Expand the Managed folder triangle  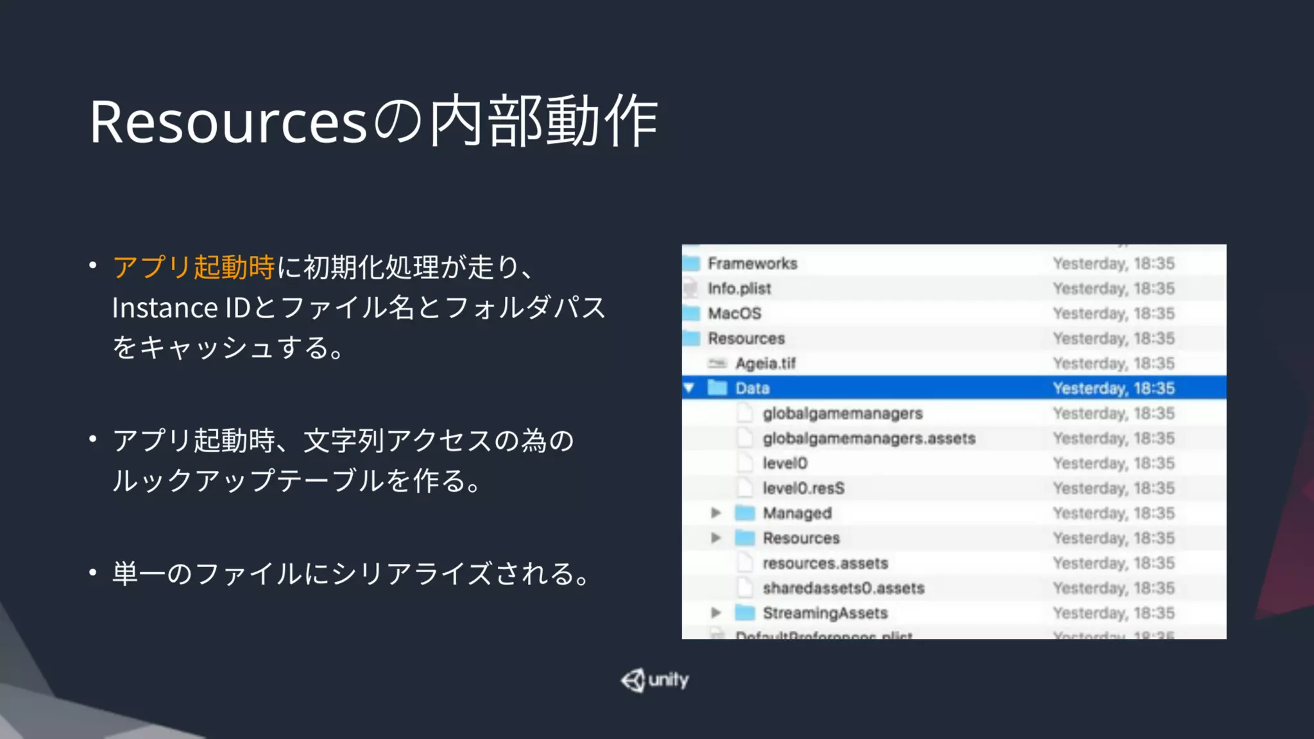click(716, 513)
